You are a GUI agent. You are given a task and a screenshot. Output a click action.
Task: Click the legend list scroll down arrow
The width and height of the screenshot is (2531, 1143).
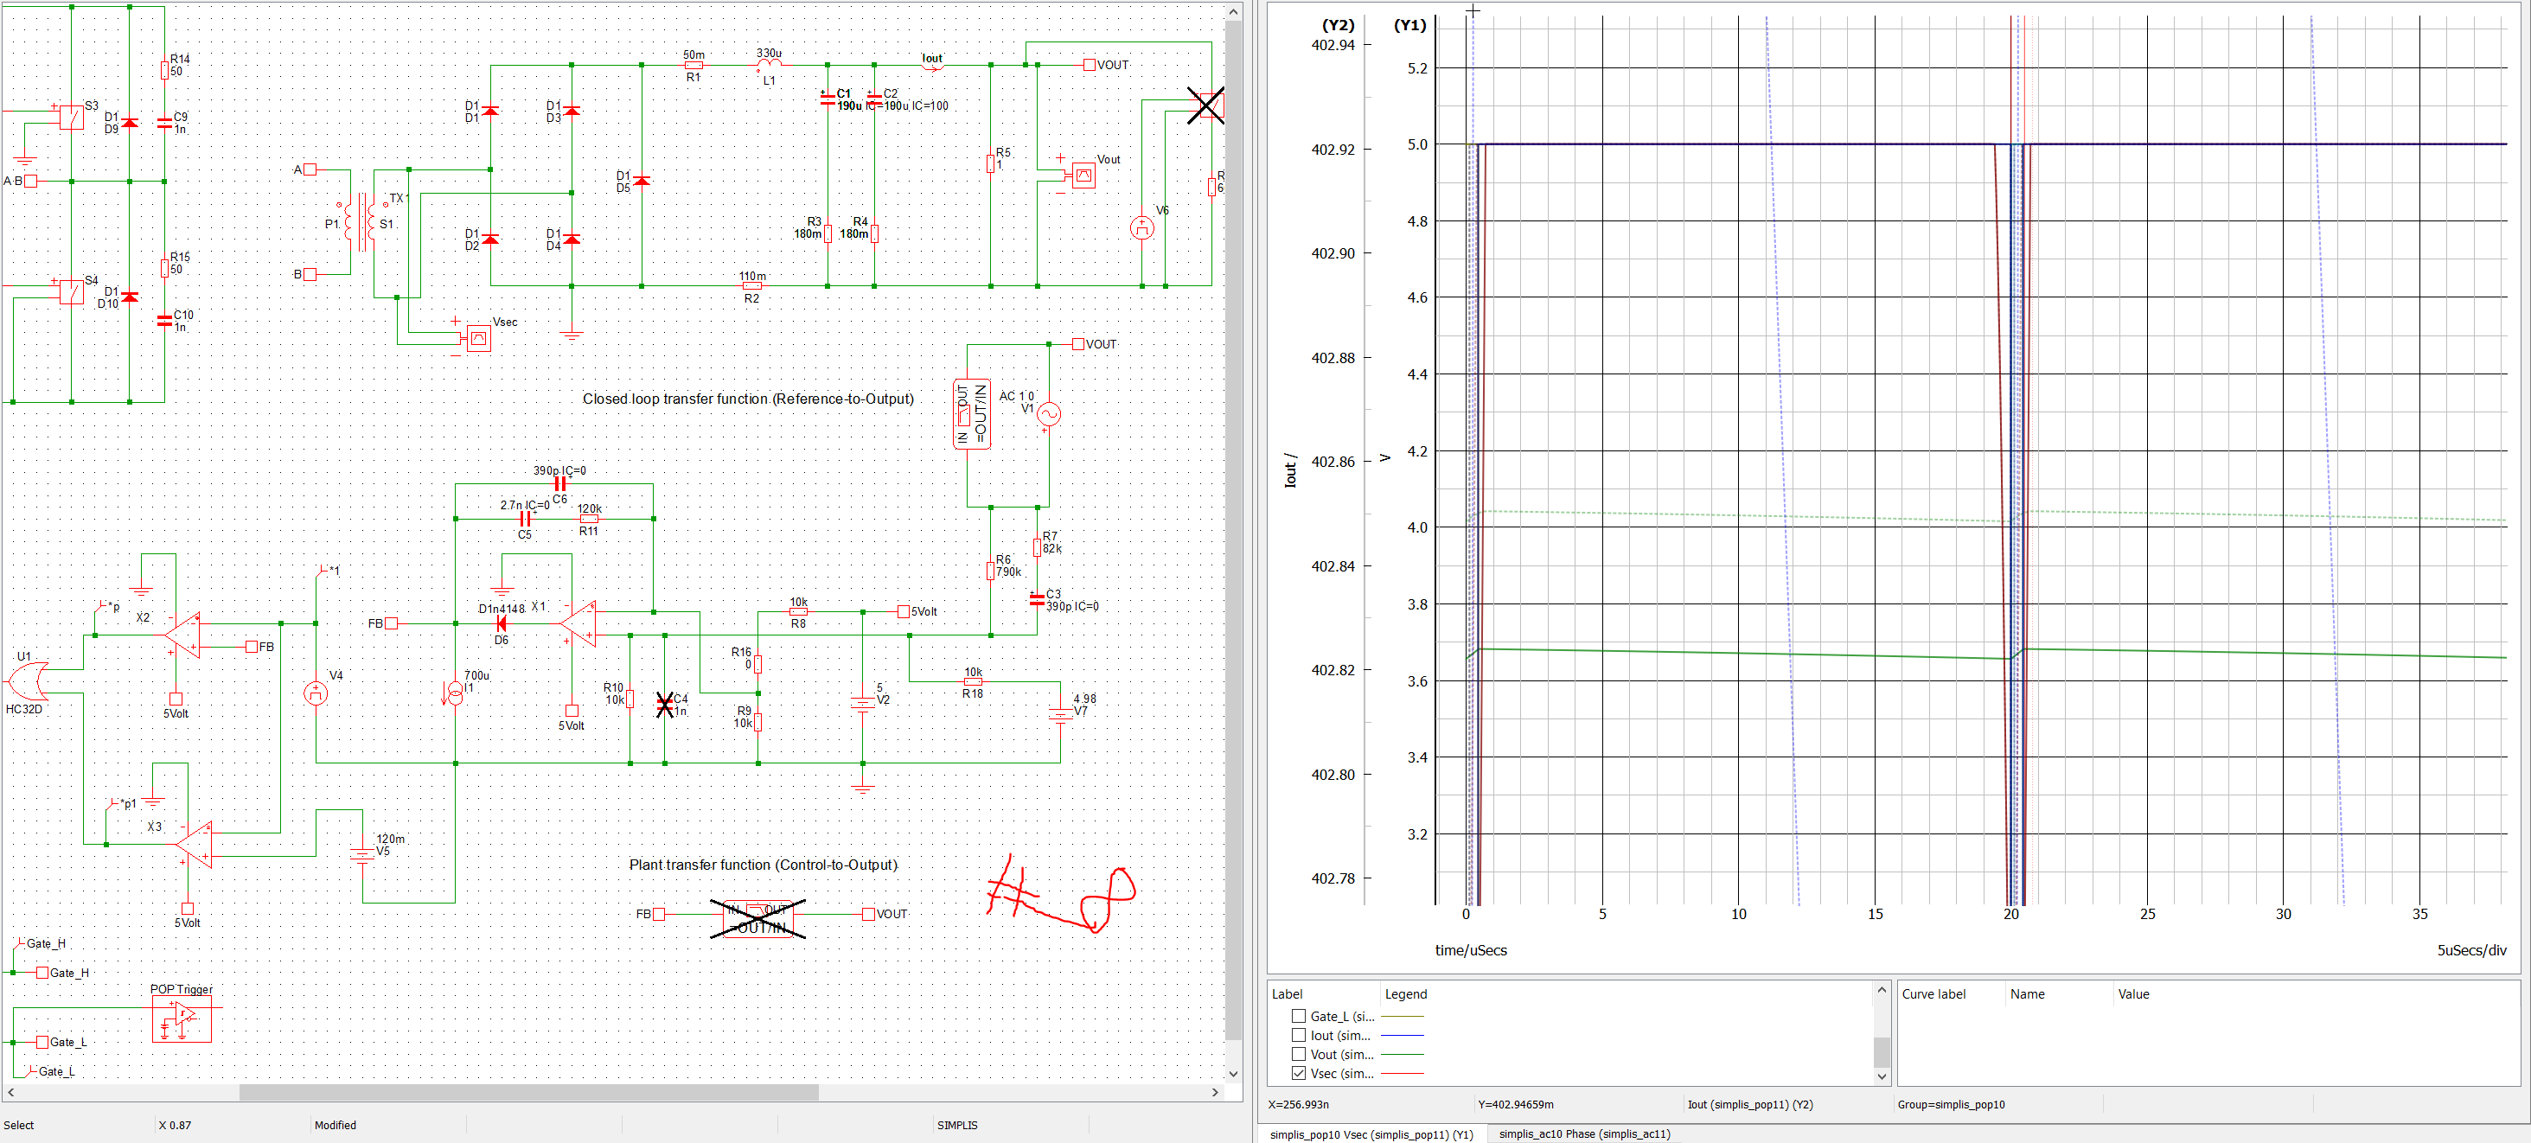(x=1882, y=1076)
